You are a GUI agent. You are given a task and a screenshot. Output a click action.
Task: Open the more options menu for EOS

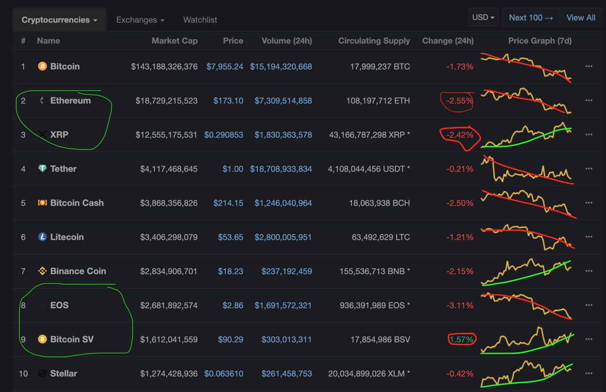pyautogui.click(x=589, y=305)
